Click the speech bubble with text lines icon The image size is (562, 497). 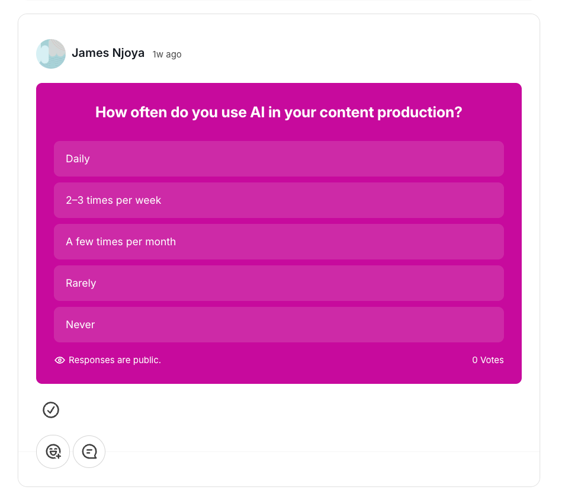tap(89, 451)
